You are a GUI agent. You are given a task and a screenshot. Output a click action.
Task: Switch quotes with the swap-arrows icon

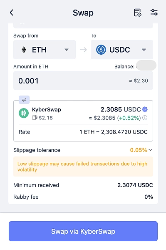click(x=24, y=100)
